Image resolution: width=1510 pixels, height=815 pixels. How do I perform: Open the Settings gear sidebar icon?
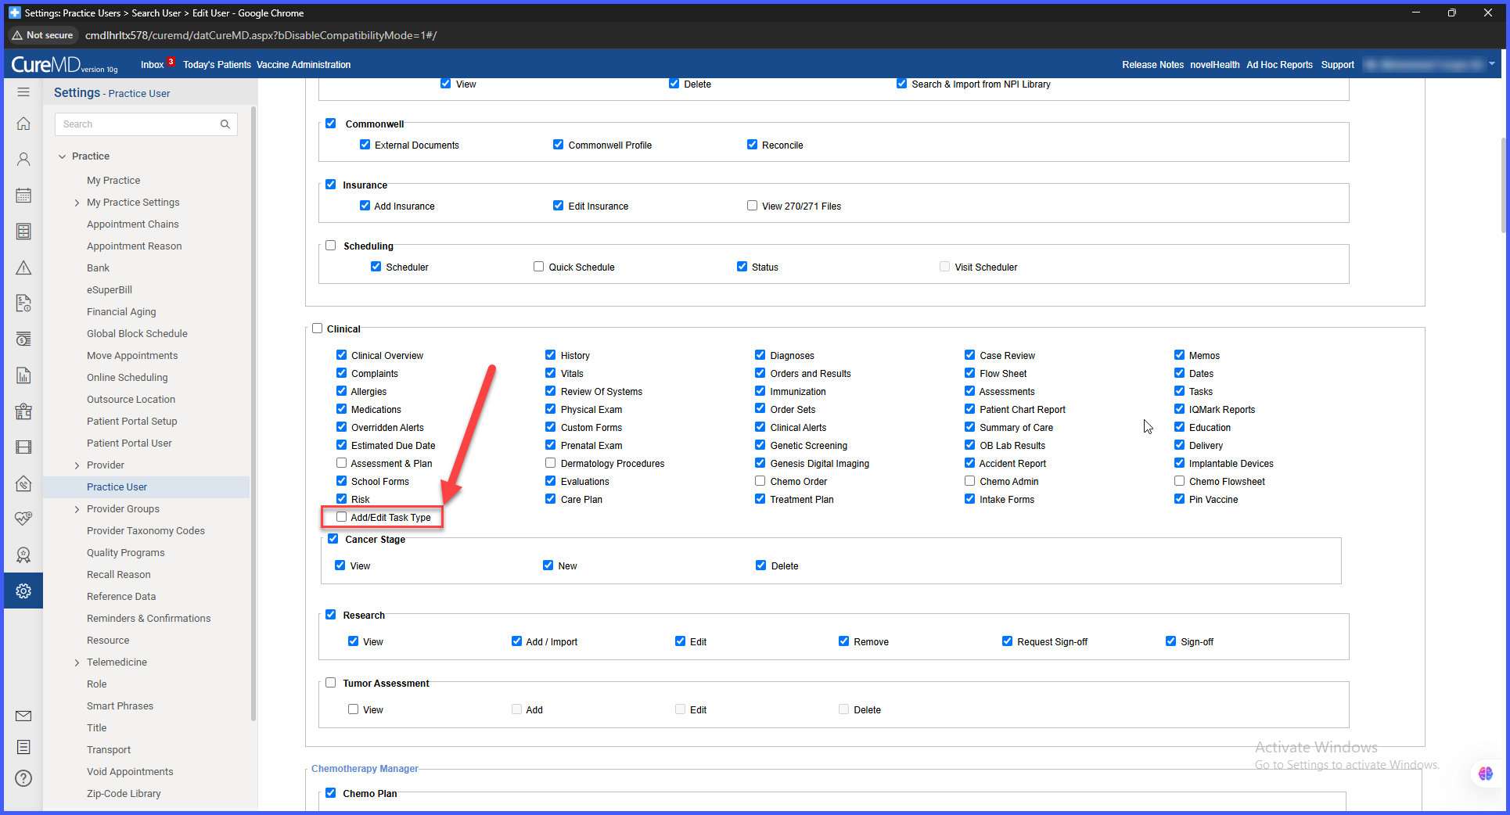(x=23, y=591)
